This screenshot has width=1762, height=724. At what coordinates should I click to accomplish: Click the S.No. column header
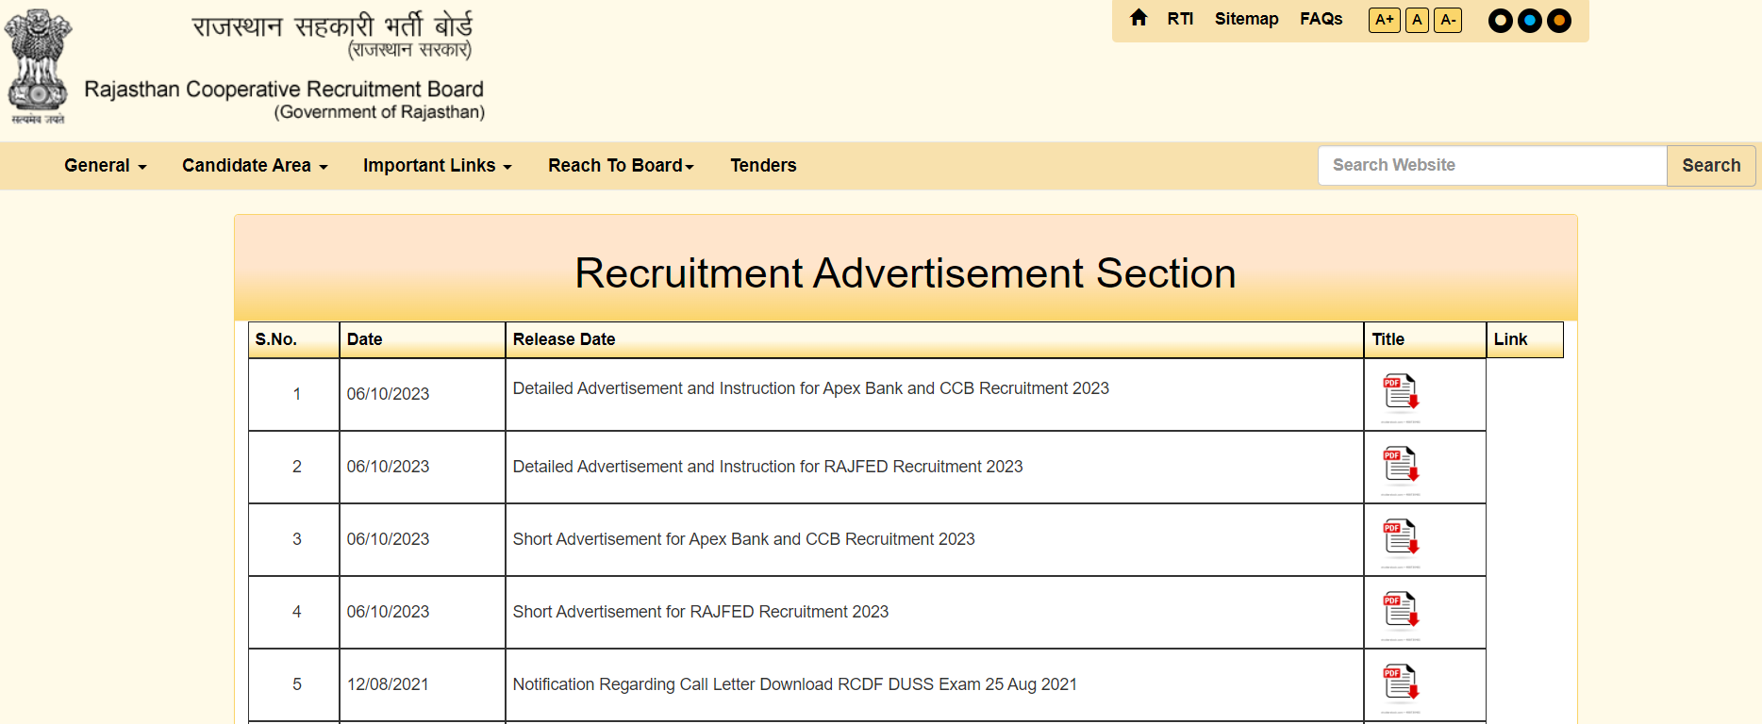tap(294, 339)
